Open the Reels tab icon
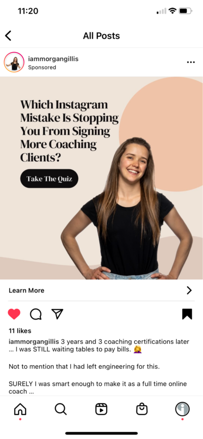203x439 pixels. coord(101,409)
